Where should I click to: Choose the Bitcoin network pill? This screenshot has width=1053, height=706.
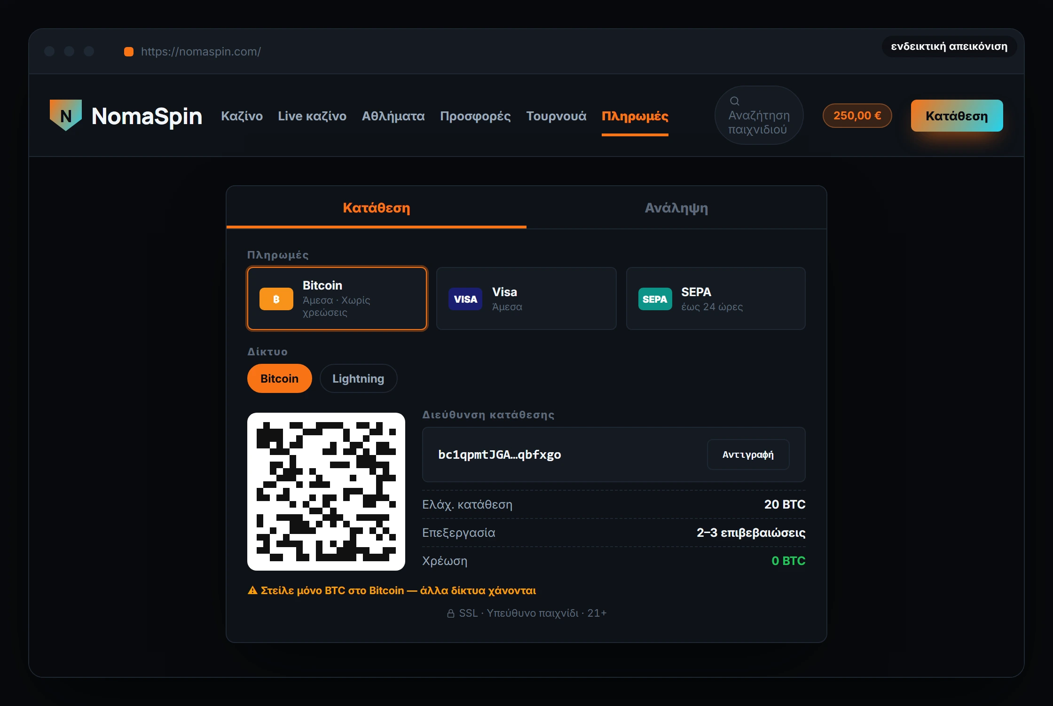279,378
